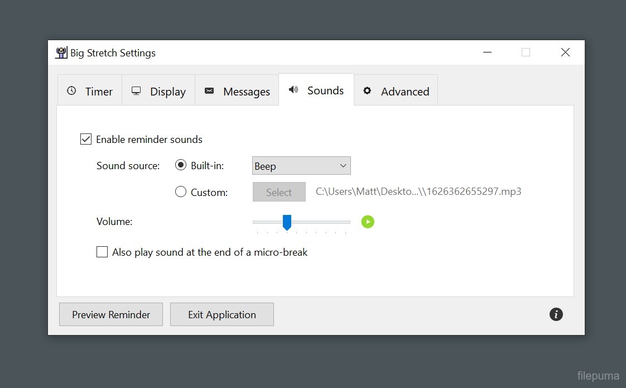The image size is (626, 388).
Task: Disable the Enable reminder sounds checkbox
Action: coord(86,140)
